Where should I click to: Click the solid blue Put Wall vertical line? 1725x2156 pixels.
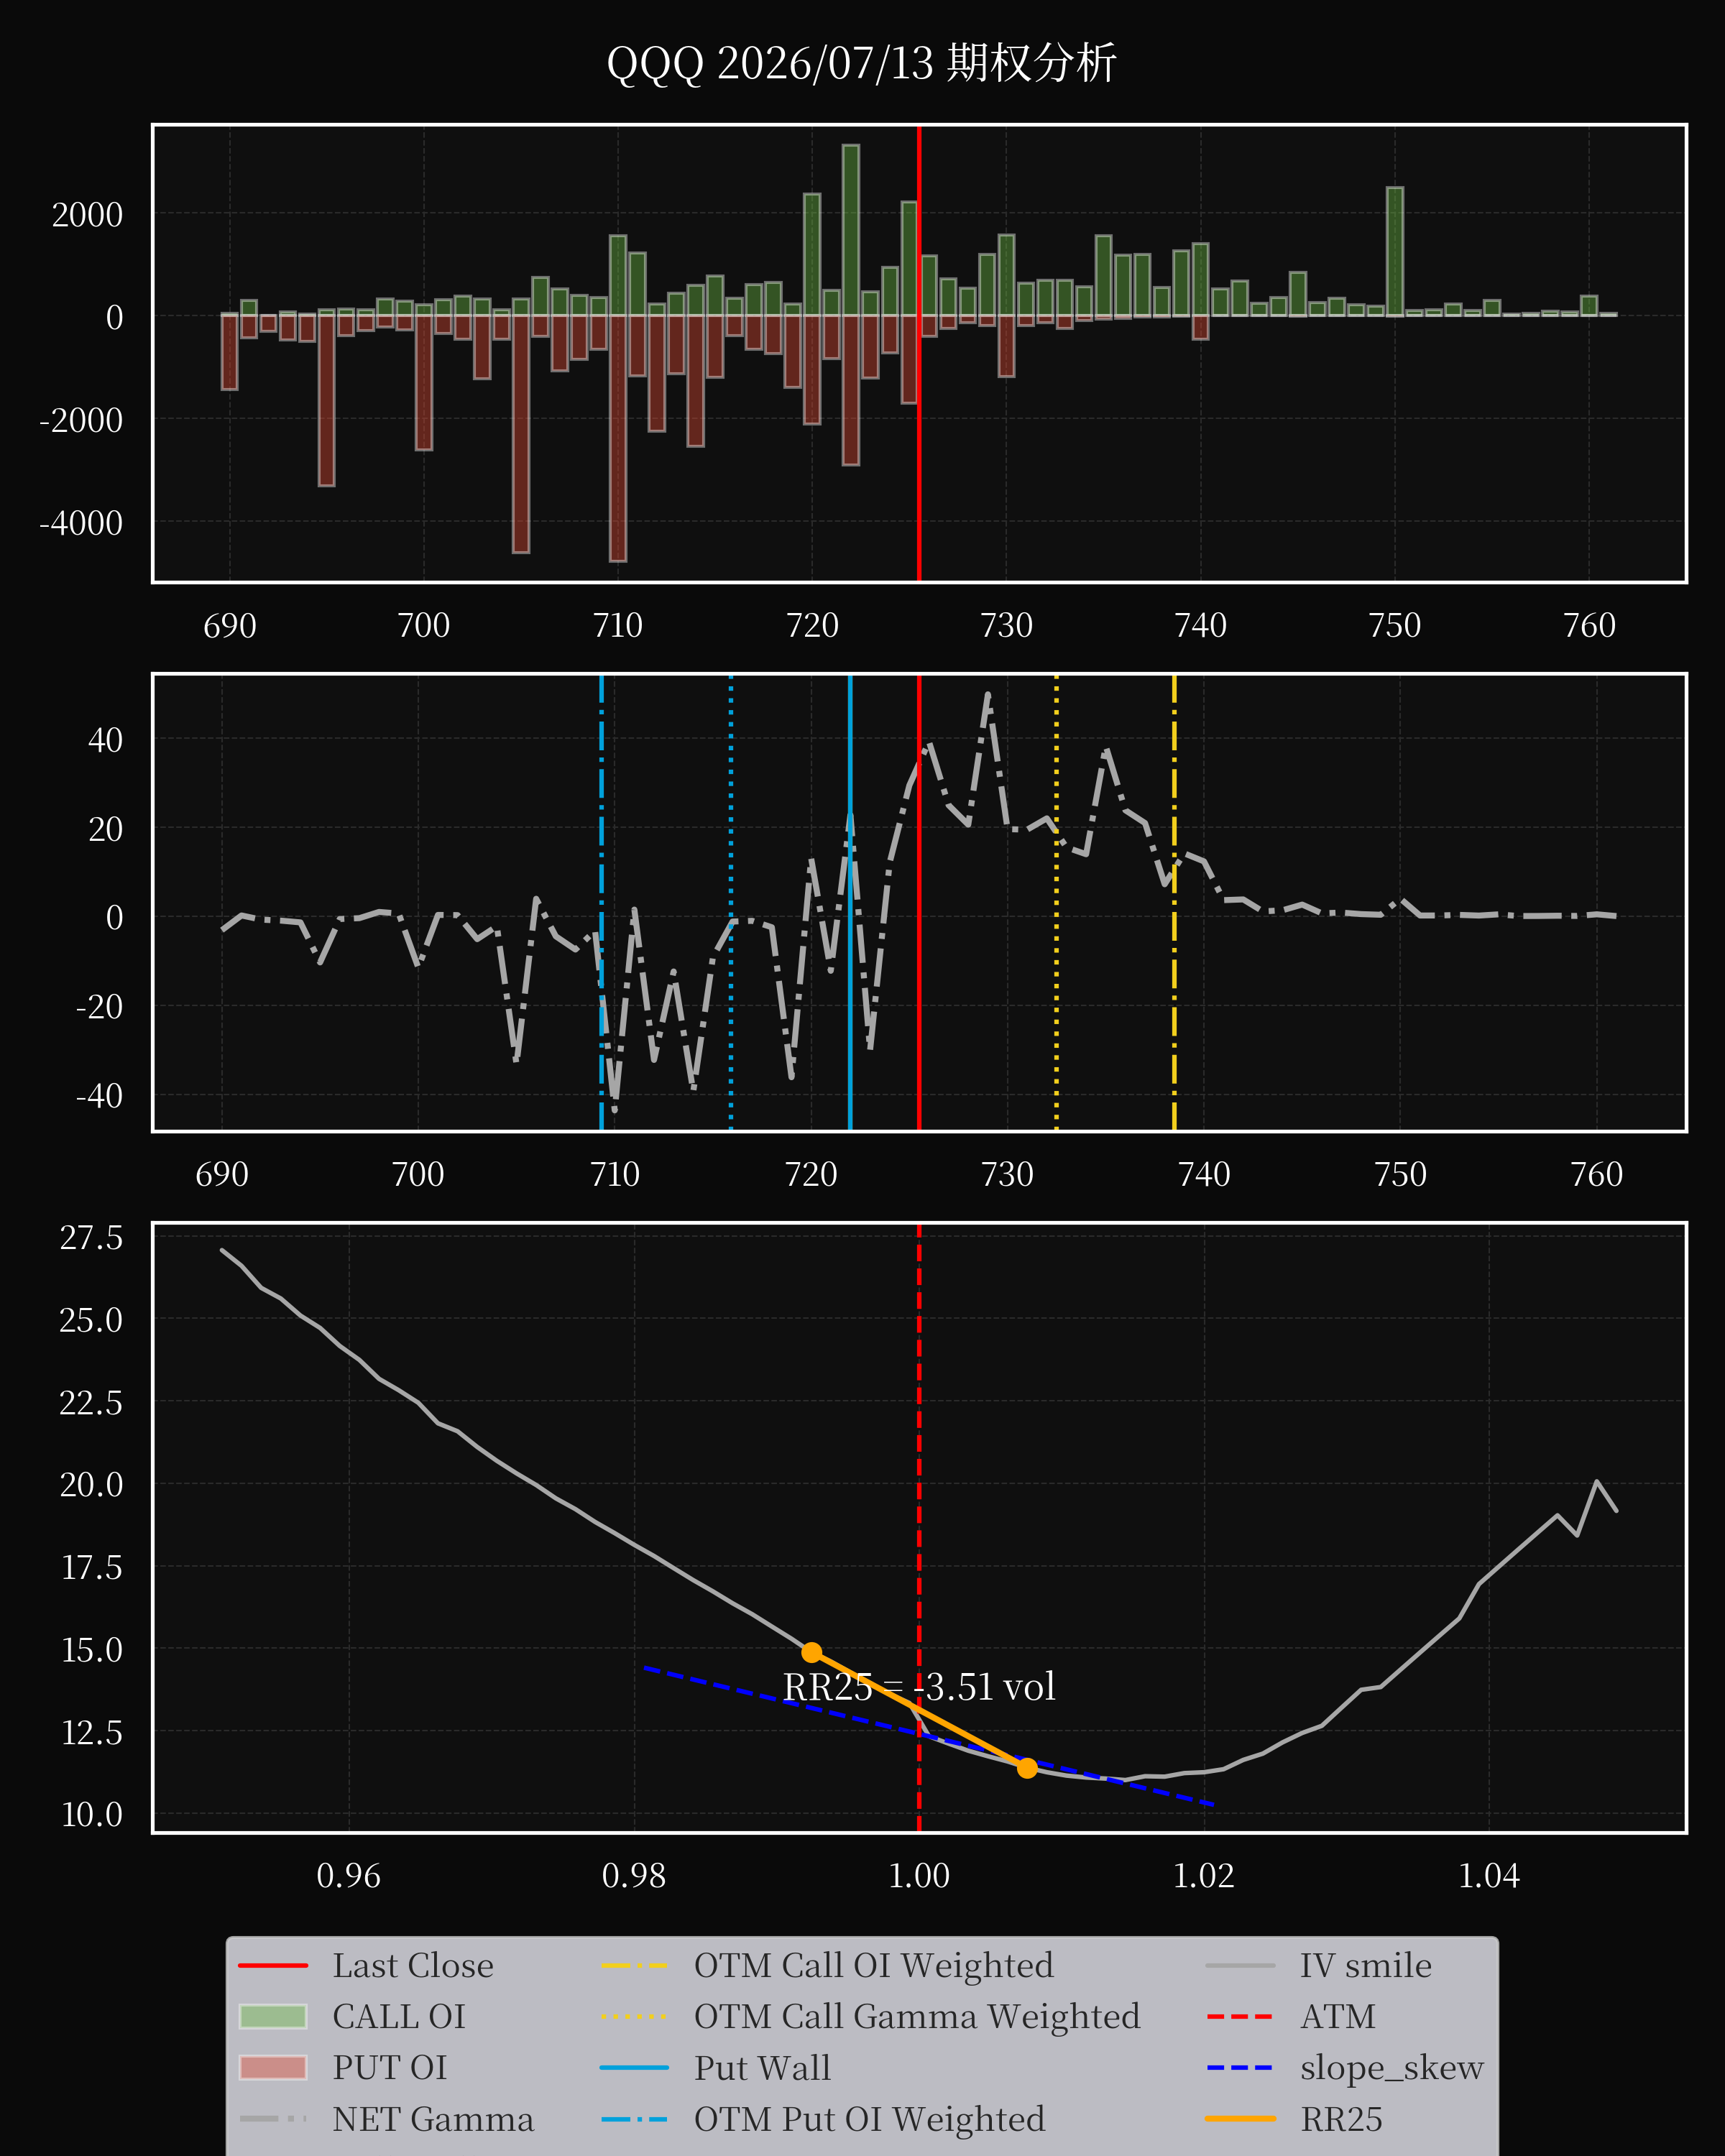(850, 902)
